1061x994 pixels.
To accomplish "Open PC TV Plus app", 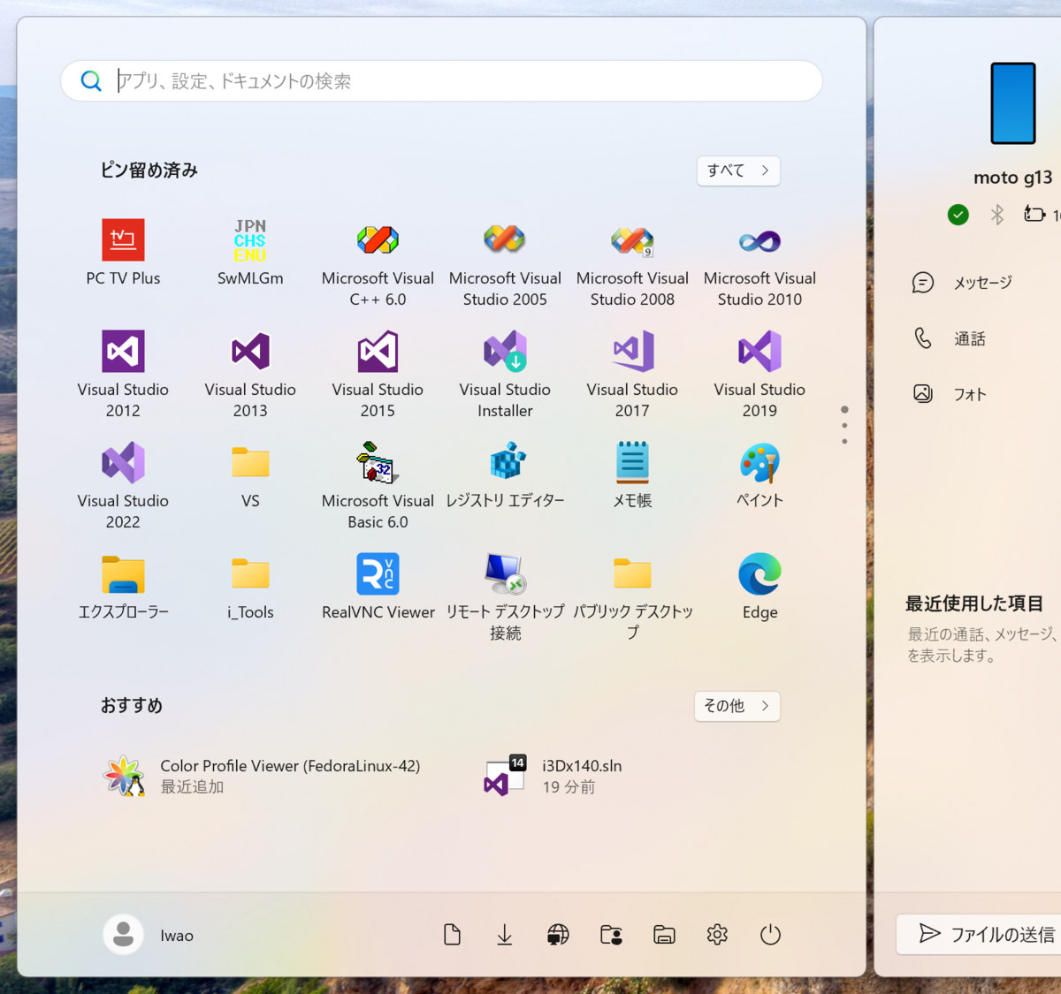I will pos(123,253).
